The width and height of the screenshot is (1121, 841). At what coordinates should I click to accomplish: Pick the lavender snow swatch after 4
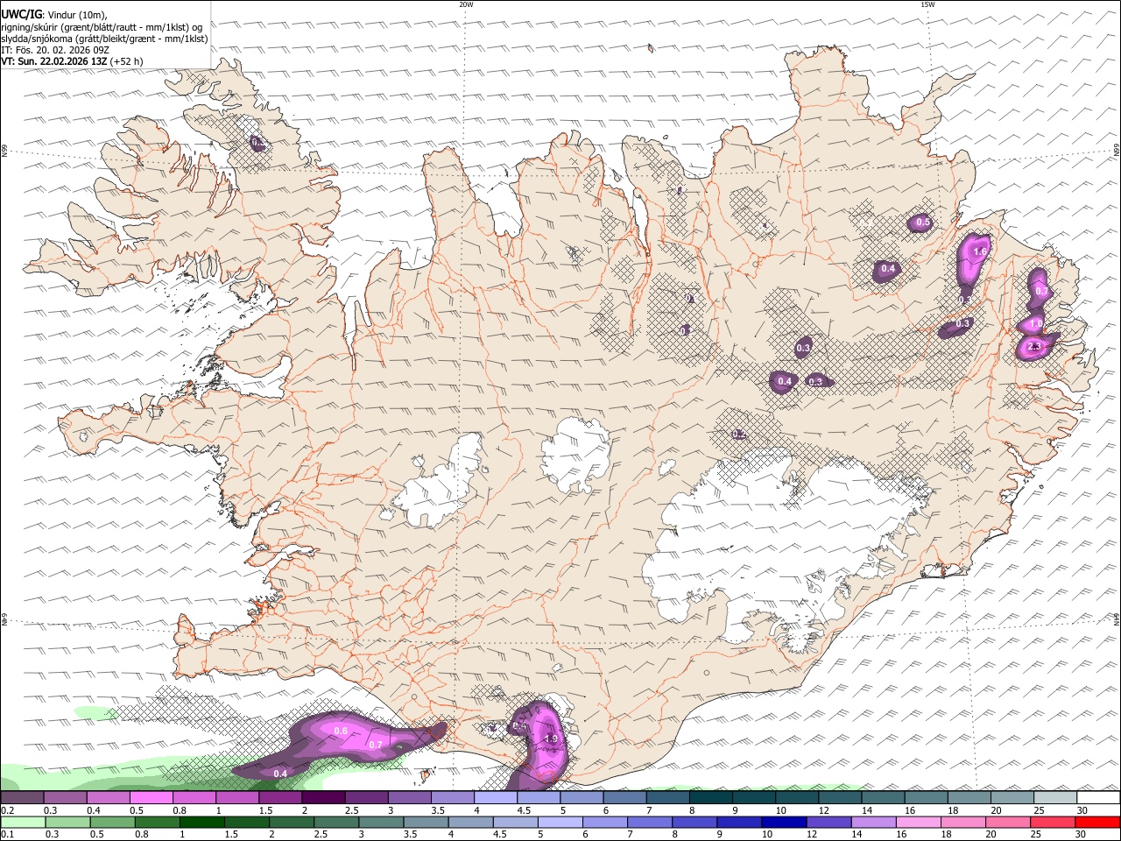tap(495, 798)
